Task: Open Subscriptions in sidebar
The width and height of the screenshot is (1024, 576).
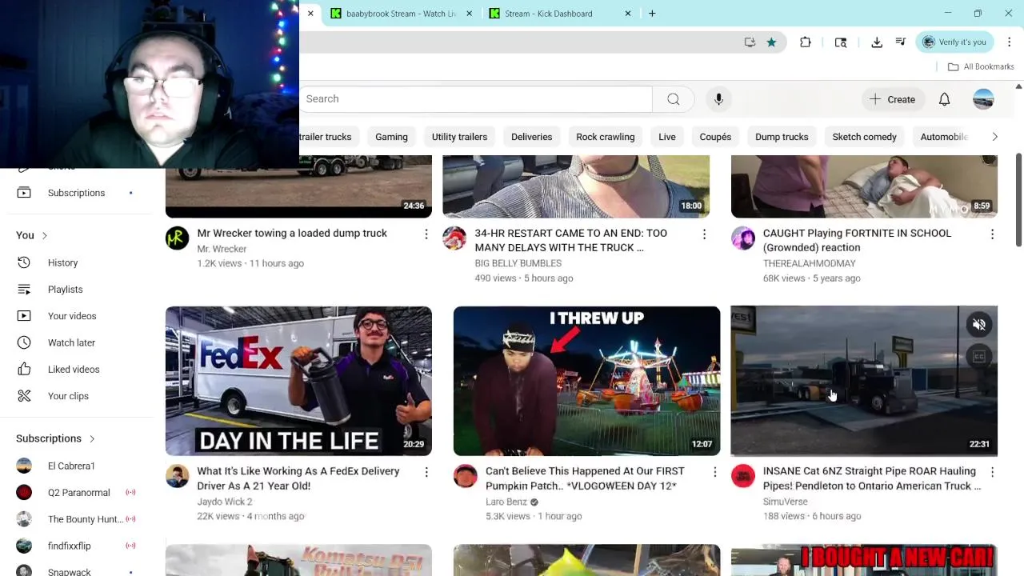Action: 77,193
